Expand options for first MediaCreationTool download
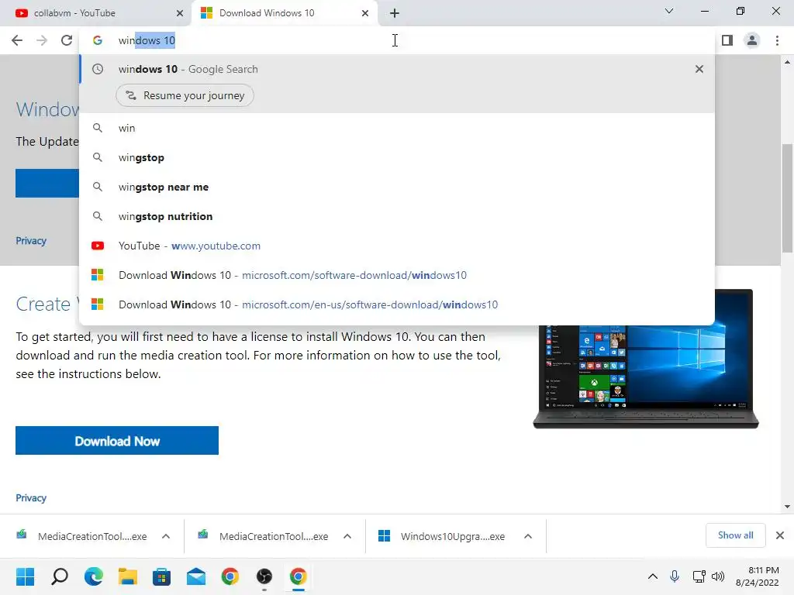Screen dimensions: 794x595 click(x=166, y=536)
